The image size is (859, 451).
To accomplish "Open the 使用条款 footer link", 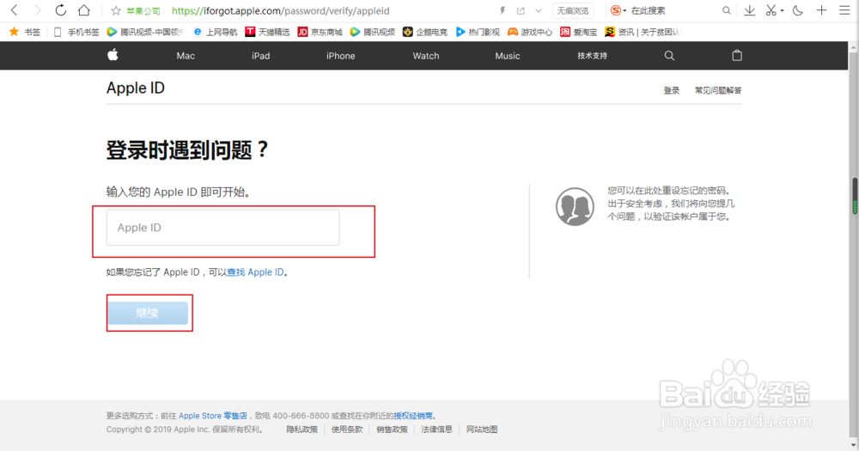I will (x=347, y=430).
